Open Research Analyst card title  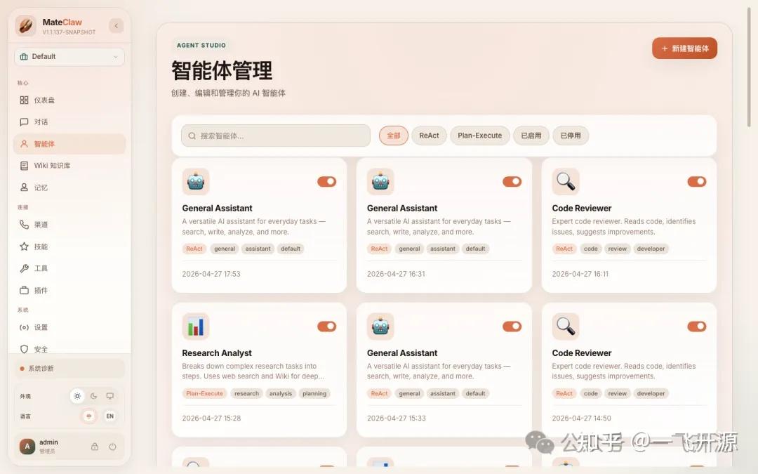[217, 353]
